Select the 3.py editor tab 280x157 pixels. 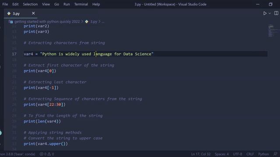(x=21, y=14)
